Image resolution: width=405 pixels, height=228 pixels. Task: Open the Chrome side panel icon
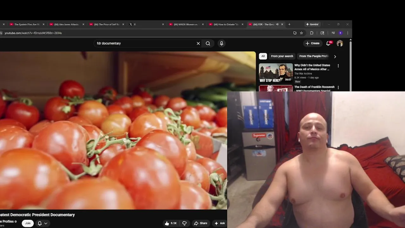pyautogui.click(x=322, y=33)
